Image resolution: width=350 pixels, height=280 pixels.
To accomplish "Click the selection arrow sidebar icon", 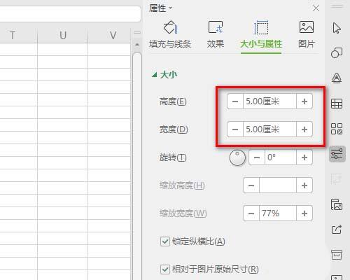I will click(337, 28).
